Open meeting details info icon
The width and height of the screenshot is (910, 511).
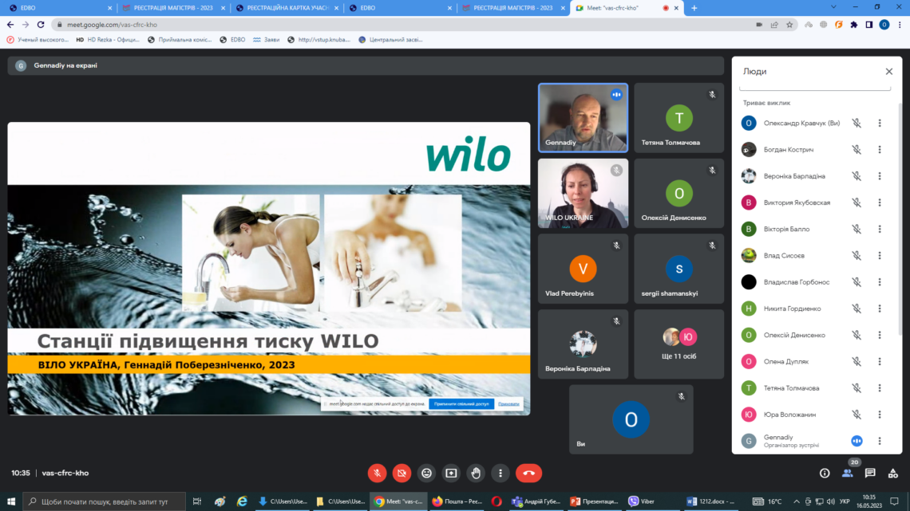pyautogui.click(x=824, y=474)
